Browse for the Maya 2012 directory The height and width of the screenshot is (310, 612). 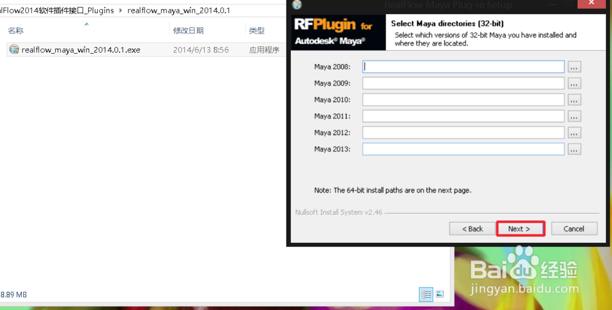click(x=574, y=133)
